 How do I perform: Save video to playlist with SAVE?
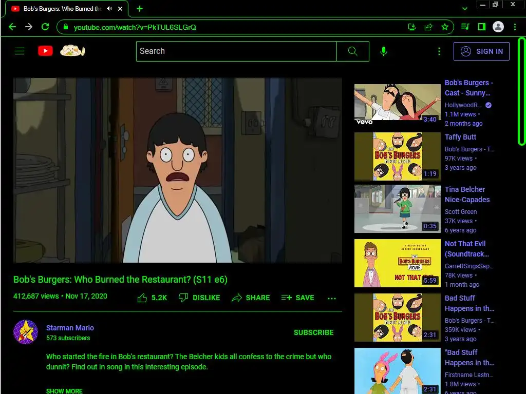click(x=297, y=298)
